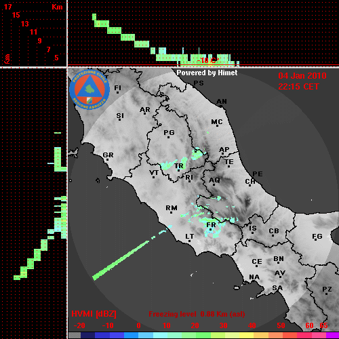Viewport: 339px width, 339px height.
Task: Click the IS city label on the map
Action: 253,228
